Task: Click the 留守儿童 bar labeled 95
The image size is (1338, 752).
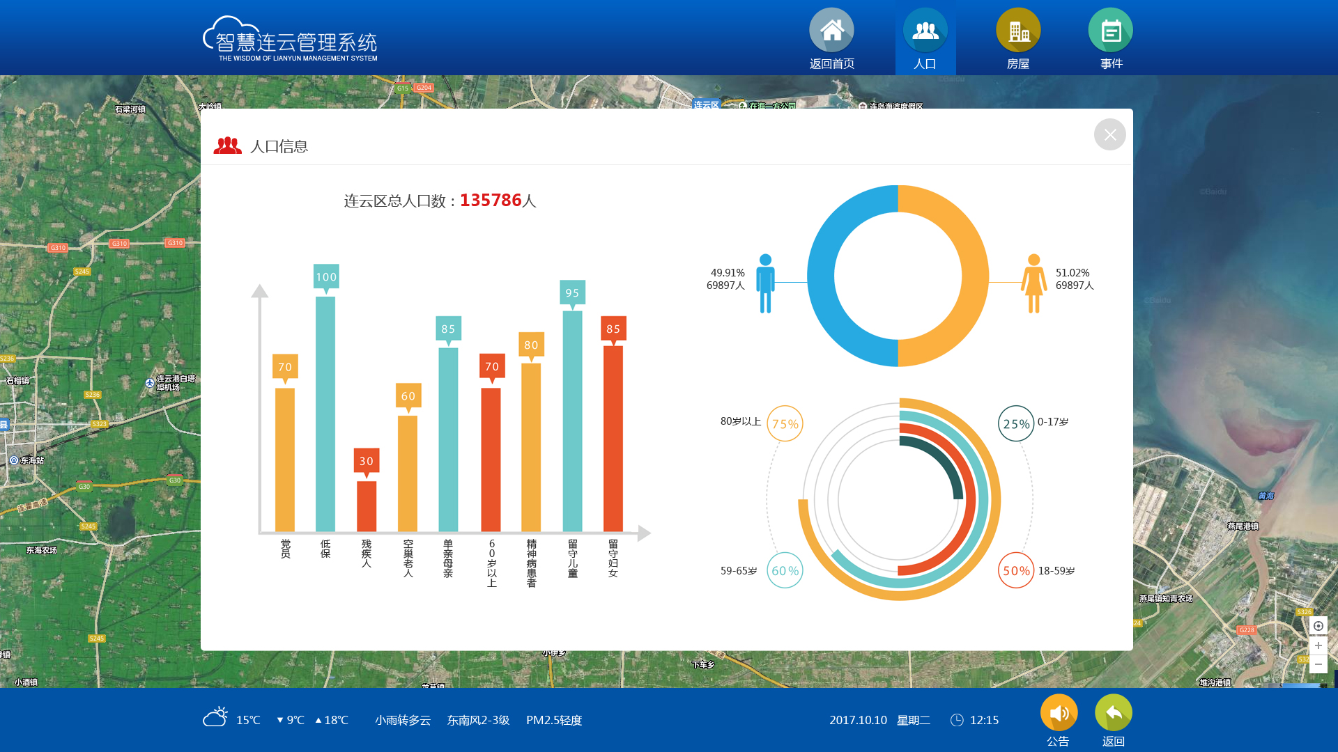Action: coord(572,421)
